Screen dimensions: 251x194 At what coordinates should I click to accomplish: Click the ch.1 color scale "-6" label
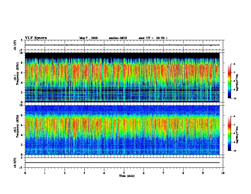[234, 64]
